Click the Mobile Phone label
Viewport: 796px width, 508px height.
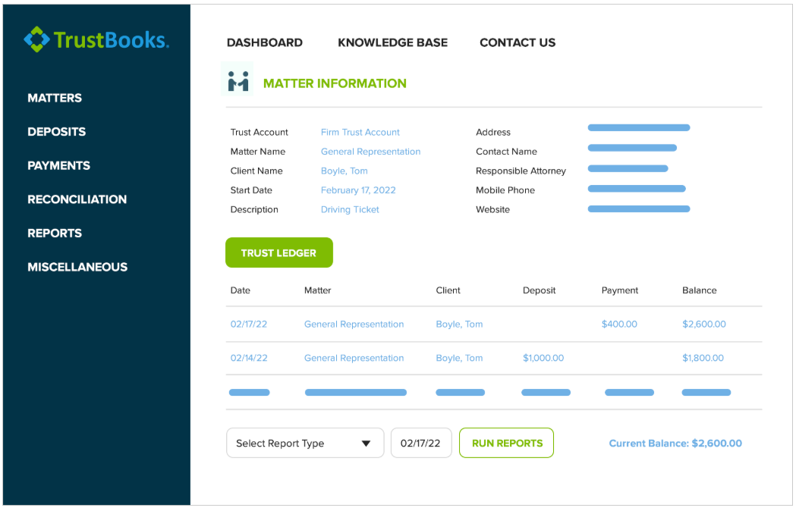[505, 190]
